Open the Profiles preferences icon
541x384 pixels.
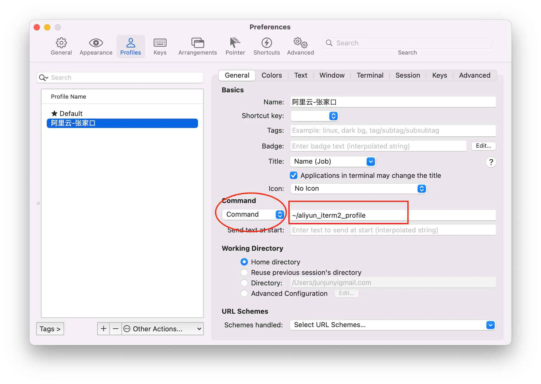pyautogui.click(x=131, y=46)
